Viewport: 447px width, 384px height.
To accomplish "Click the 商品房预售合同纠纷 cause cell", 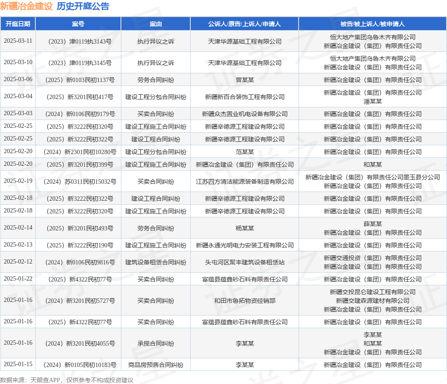I will point(156,365).
